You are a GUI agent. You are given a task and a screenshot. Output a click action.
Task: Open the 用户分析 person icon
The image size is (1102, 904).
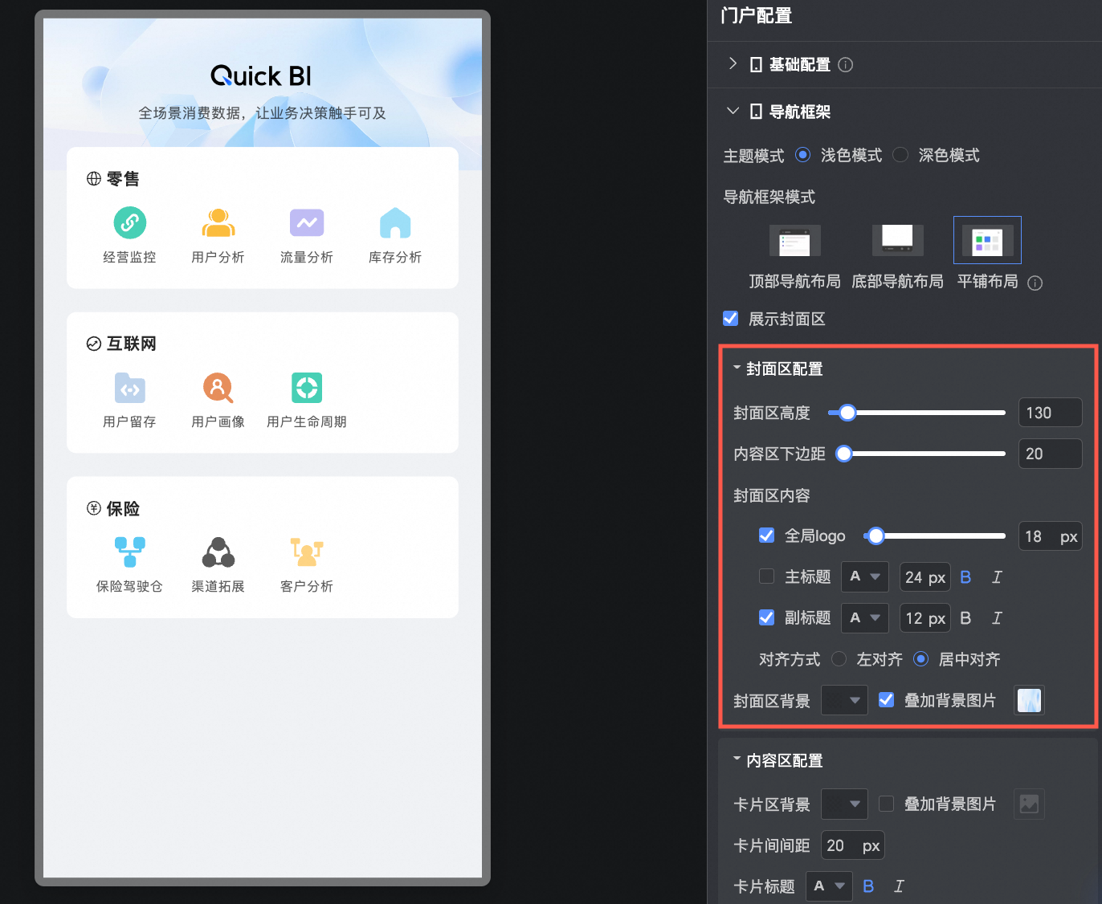click(218, 222)
